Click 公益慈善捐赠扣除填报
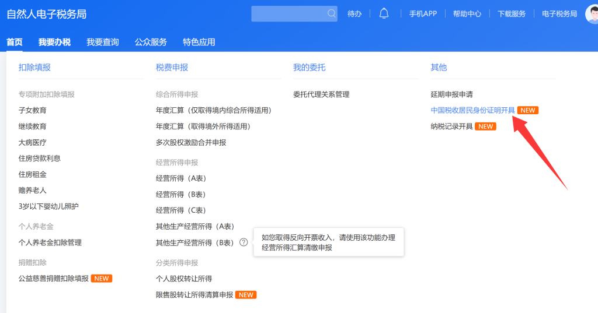This screenshot has width=598, height=313. (54, 279)
